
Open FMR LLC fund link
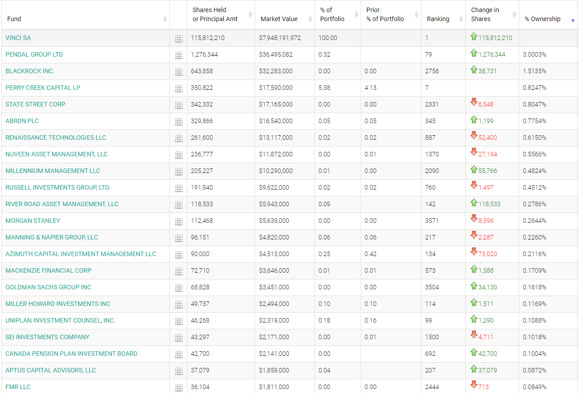[x=18, y=387]
